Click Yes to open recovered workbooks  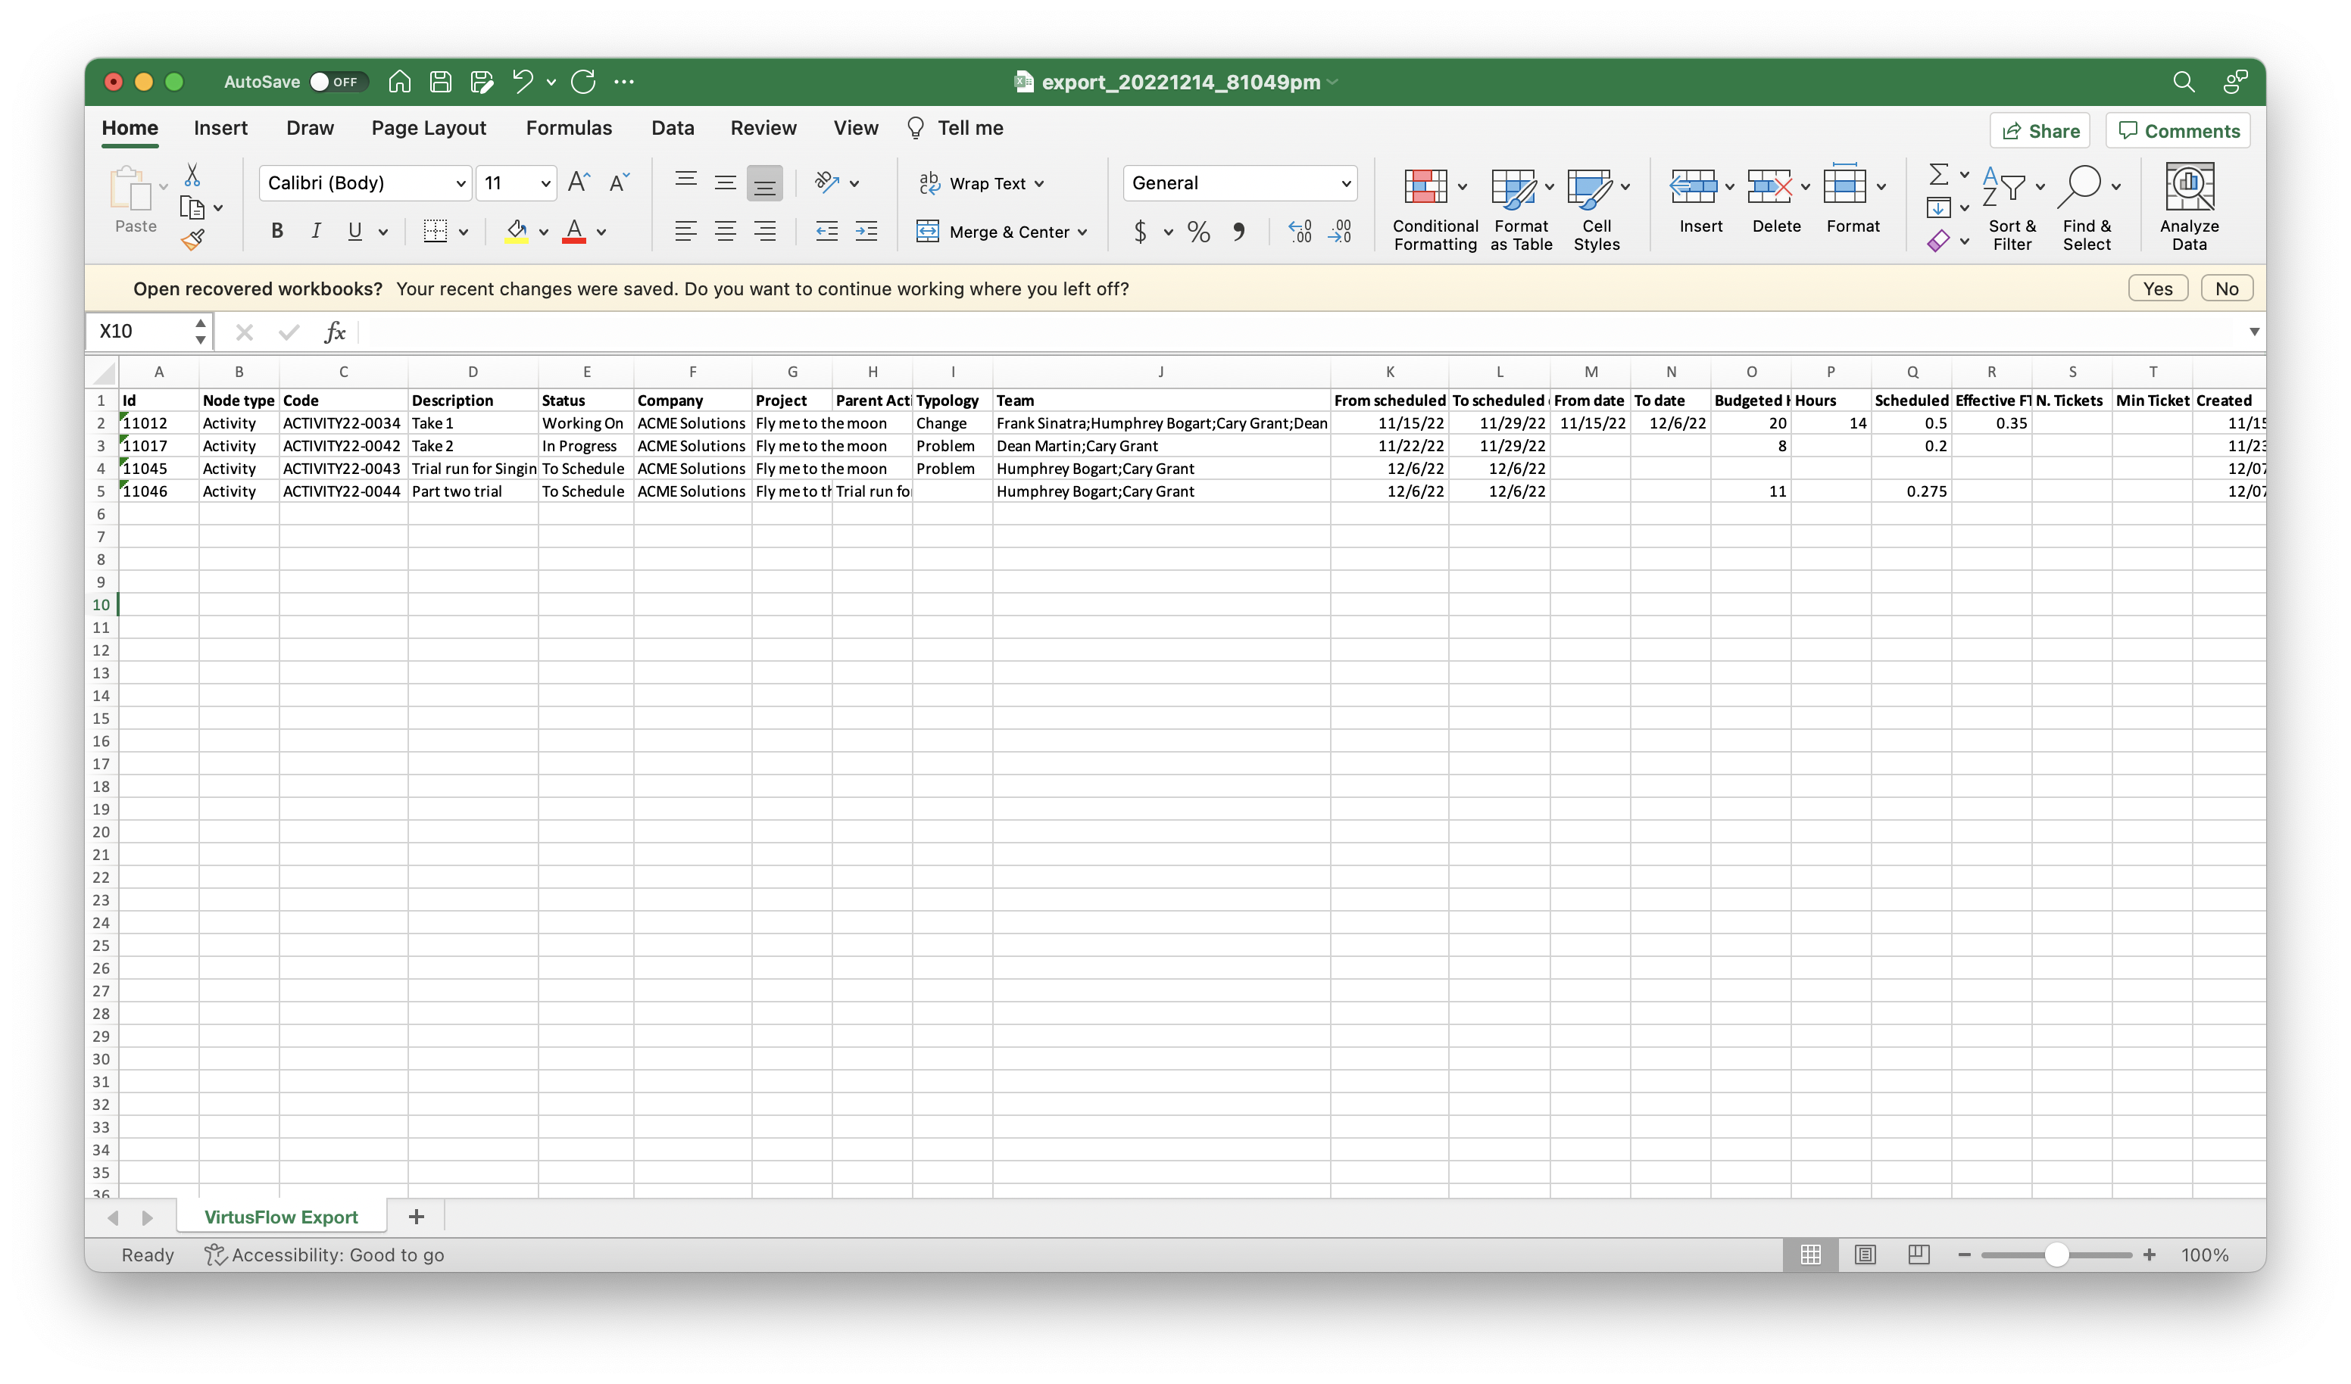(2157, 288)
